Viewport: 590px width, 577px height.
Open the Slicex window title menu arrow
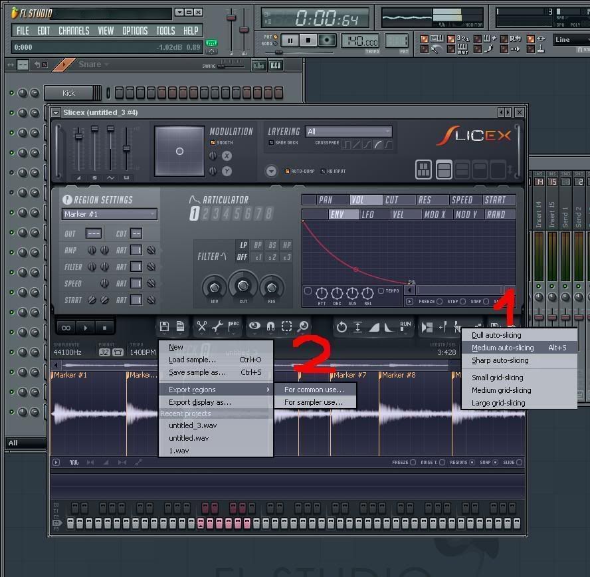click(56, 112)
